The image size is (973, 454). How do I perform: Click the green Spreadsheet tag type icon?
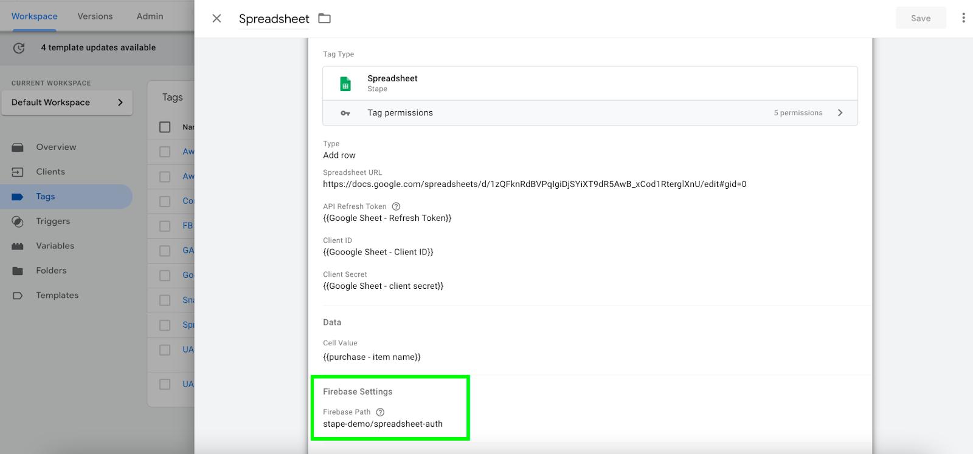(345, 84)
